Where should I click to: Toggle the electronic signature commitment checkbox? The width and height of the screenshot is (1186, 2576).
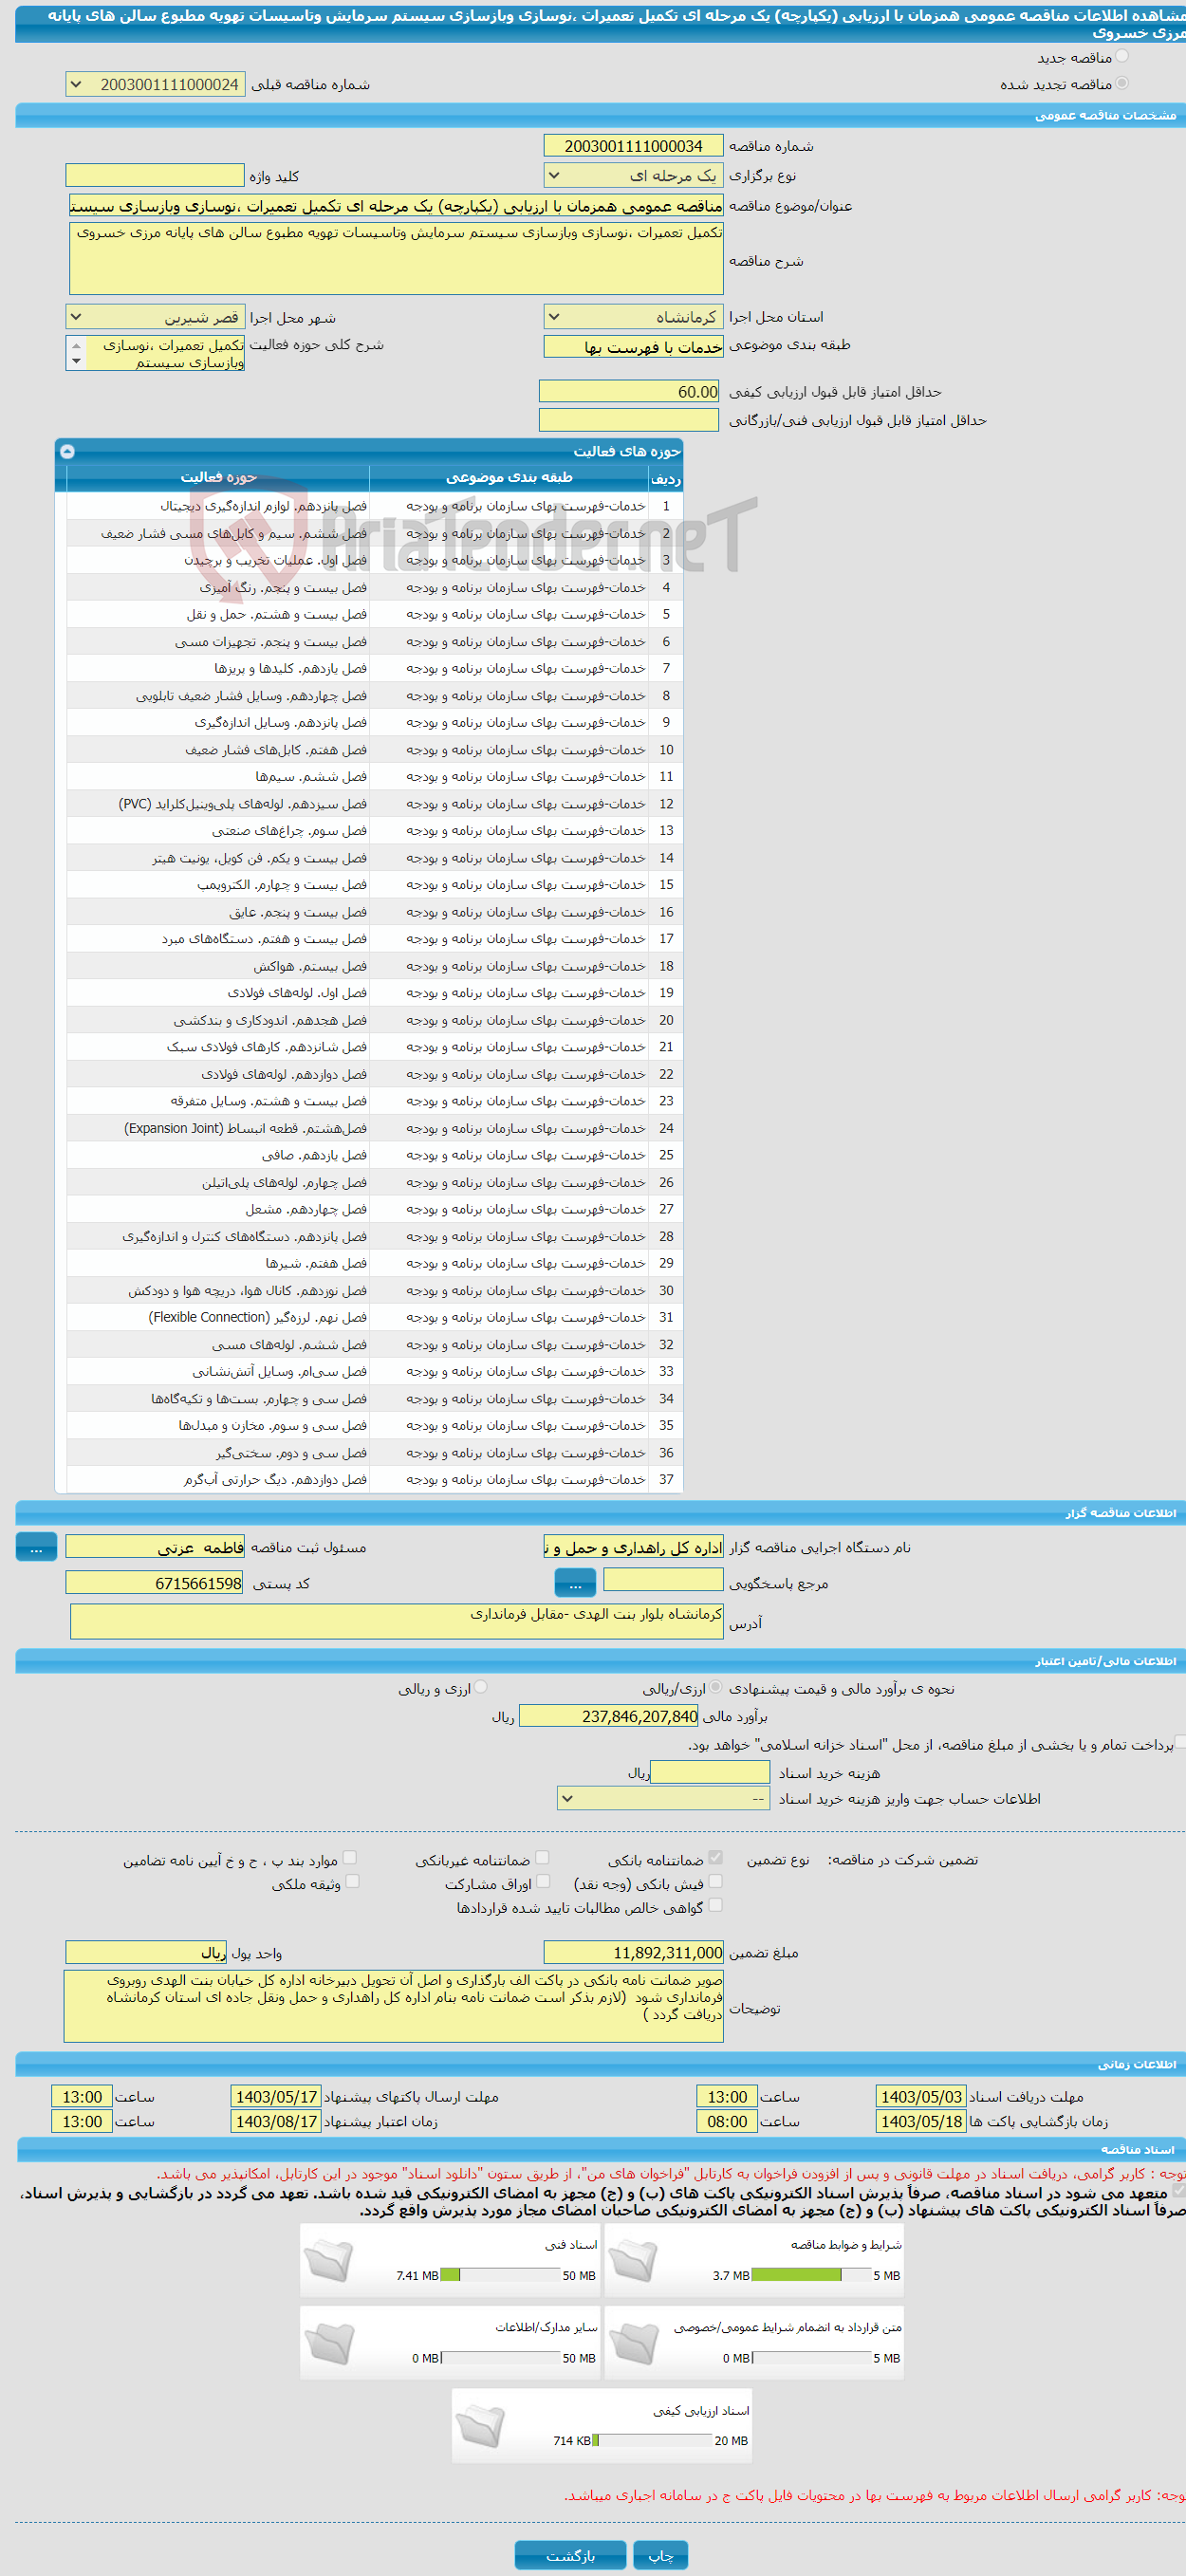click(1179, 2191)
